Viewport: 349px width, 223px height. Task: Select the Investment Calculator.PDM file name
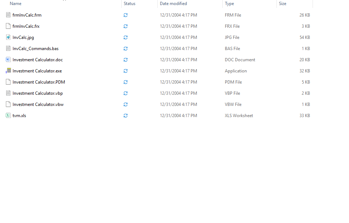tap(39, 82)
